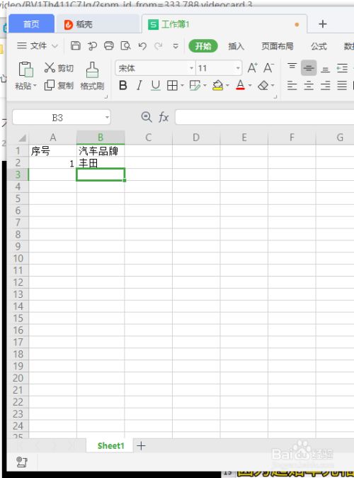Toggle italic formatting
This screenshot has width=354, height=478.
coord(139,85)
